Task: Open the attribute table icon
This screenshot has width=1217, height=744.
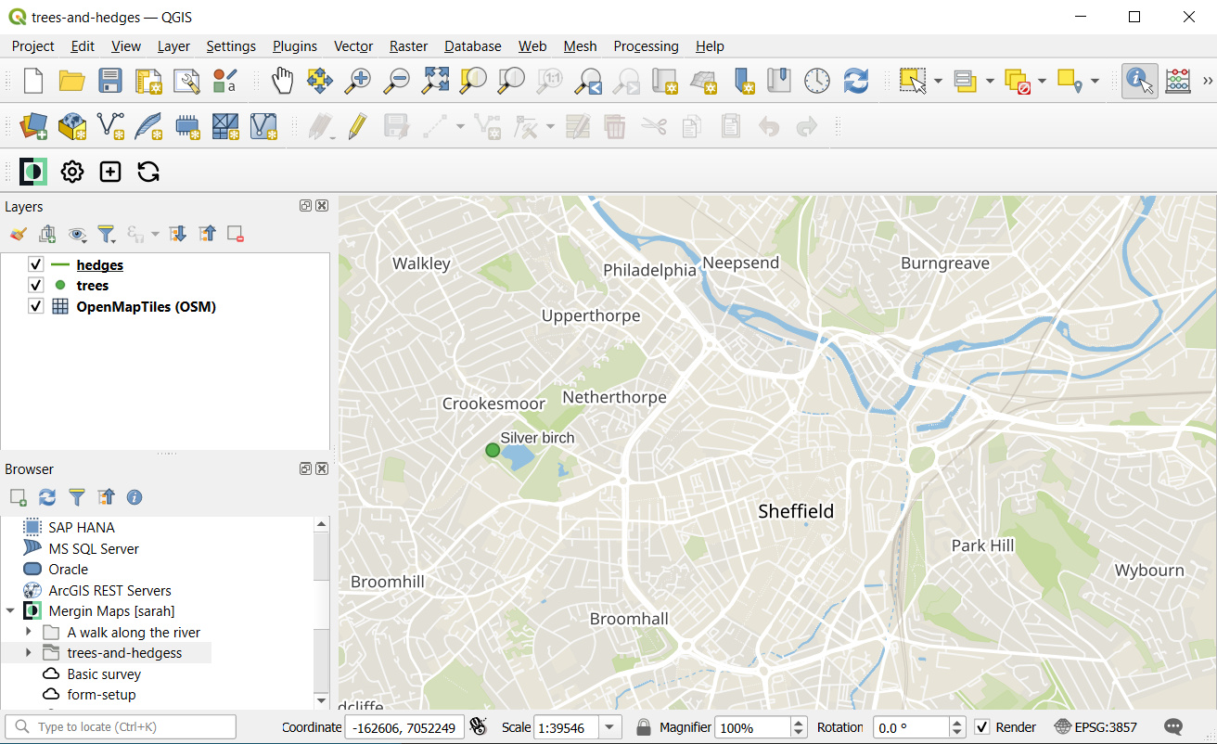Action: [x=1178, y=81]
